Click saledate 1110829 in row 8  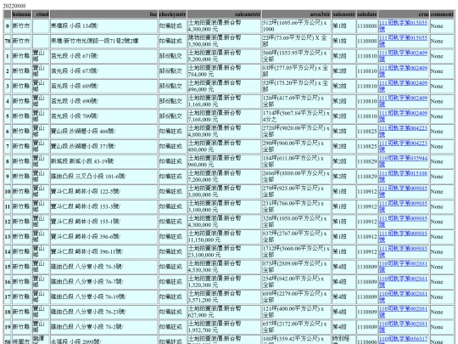(x=367, y=161)
